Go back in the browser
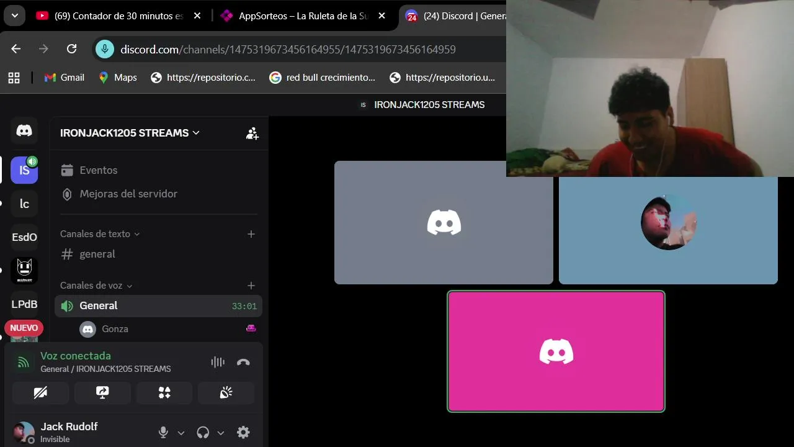This screenshot has width=794, height=447. pos(16,49)
